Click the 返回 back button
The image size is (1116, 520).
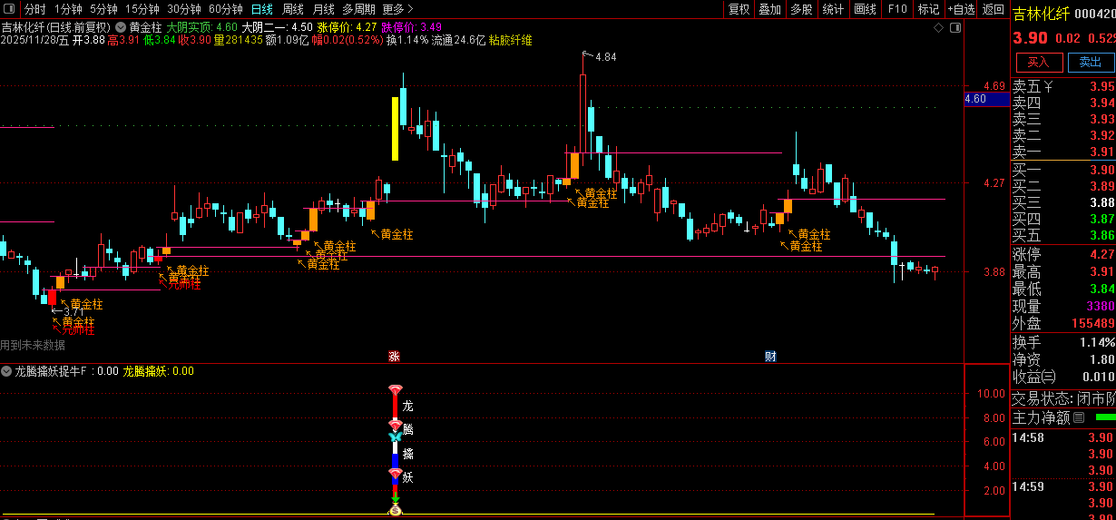click(994, 9)
